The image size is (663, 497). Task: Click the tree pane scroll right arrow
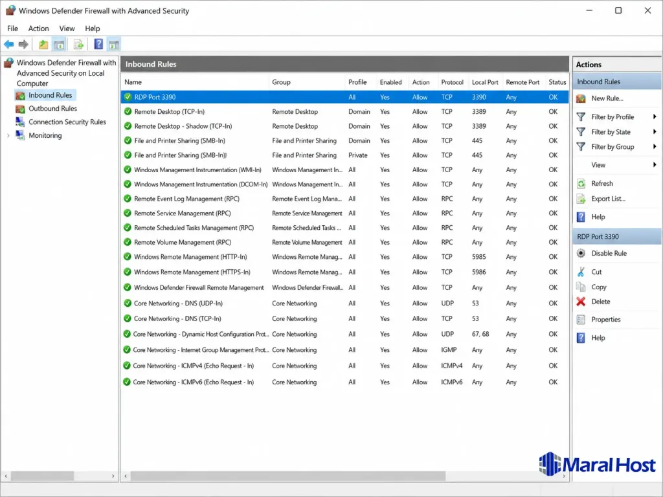(x=113, y=476)
